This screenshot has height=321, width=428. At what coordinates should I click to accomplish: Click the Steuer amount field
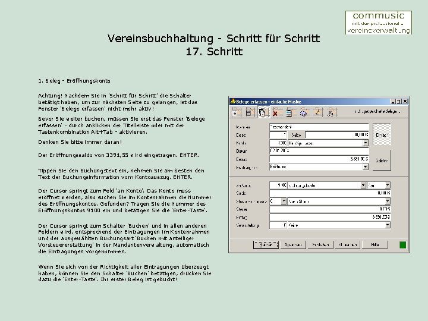tap(330, 209)
